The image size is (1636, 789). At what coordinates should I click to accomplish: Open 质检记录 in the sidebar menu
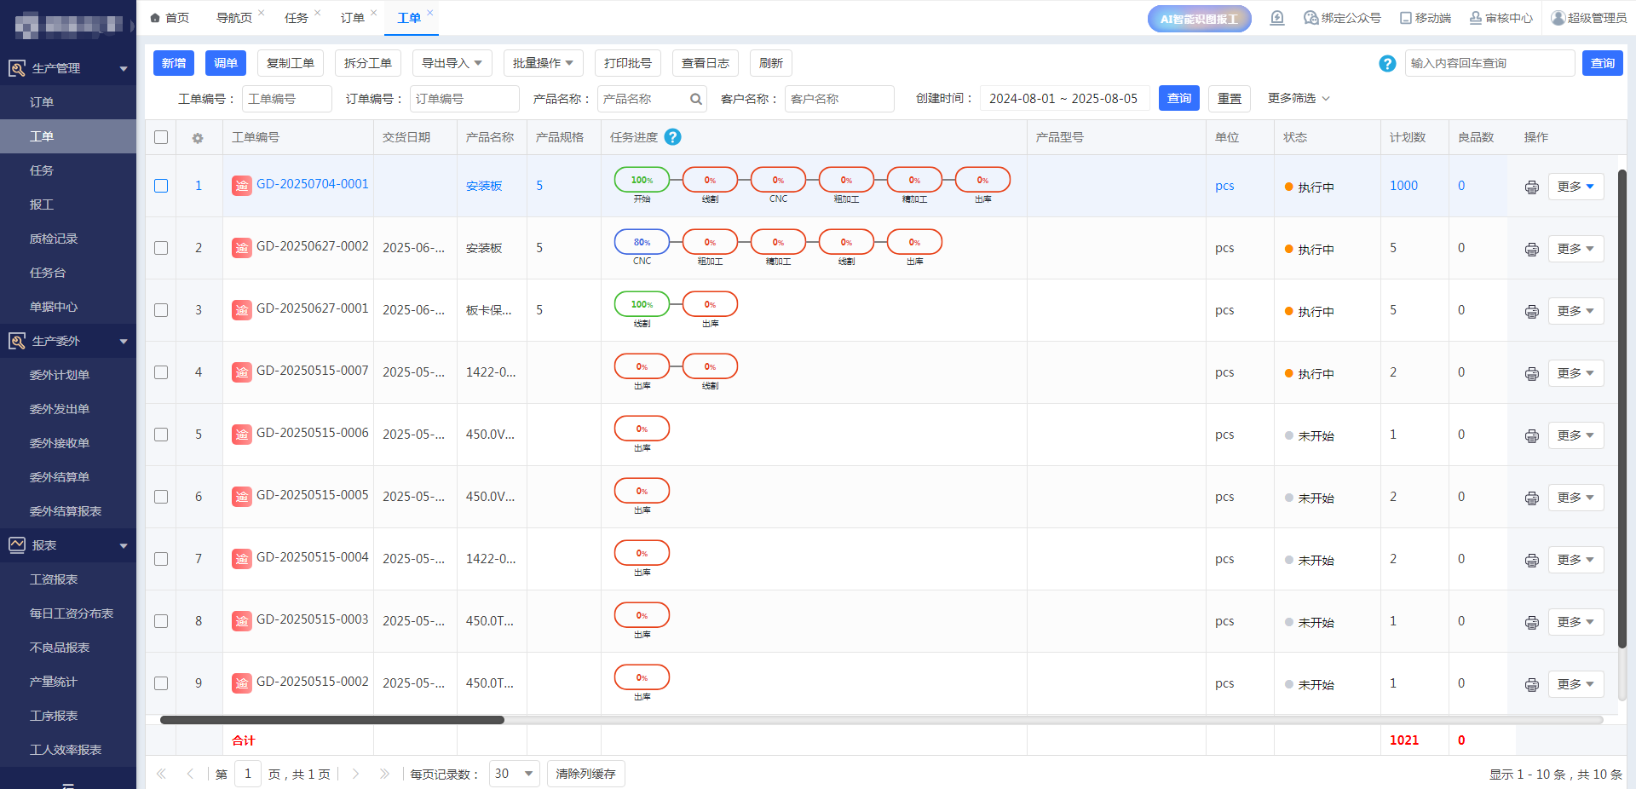pyautogui.click(x=54, y=239)
